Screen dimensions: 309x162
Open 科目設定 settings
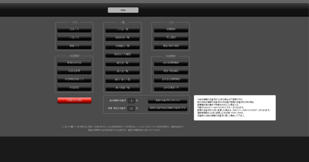pyautogui.click(x=74, y=88)
